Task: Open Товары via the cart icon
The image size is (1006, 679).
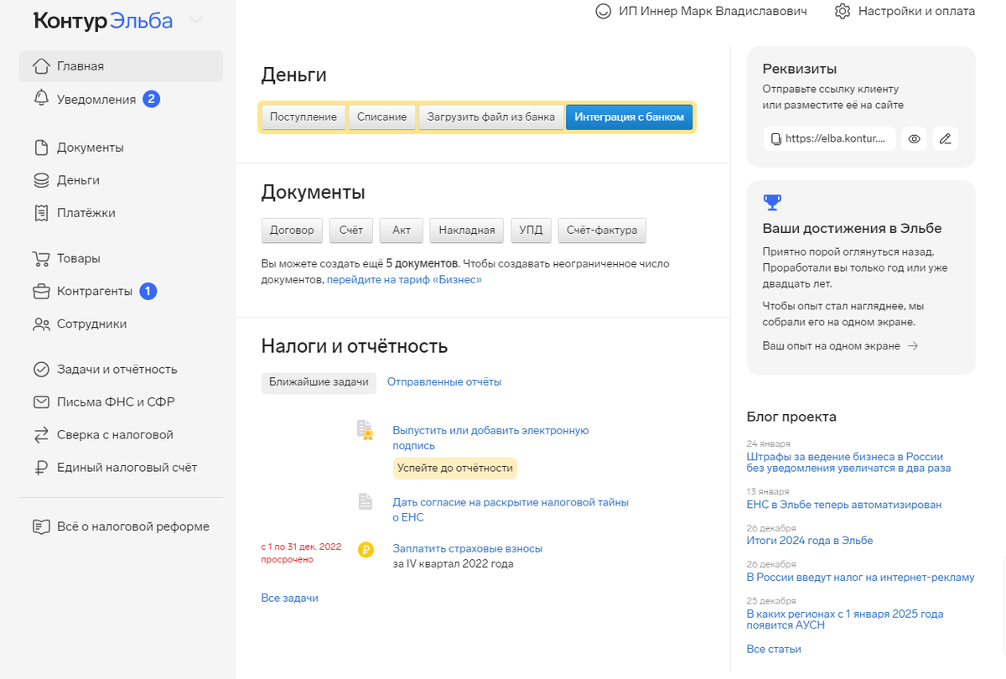Action: 40,258
